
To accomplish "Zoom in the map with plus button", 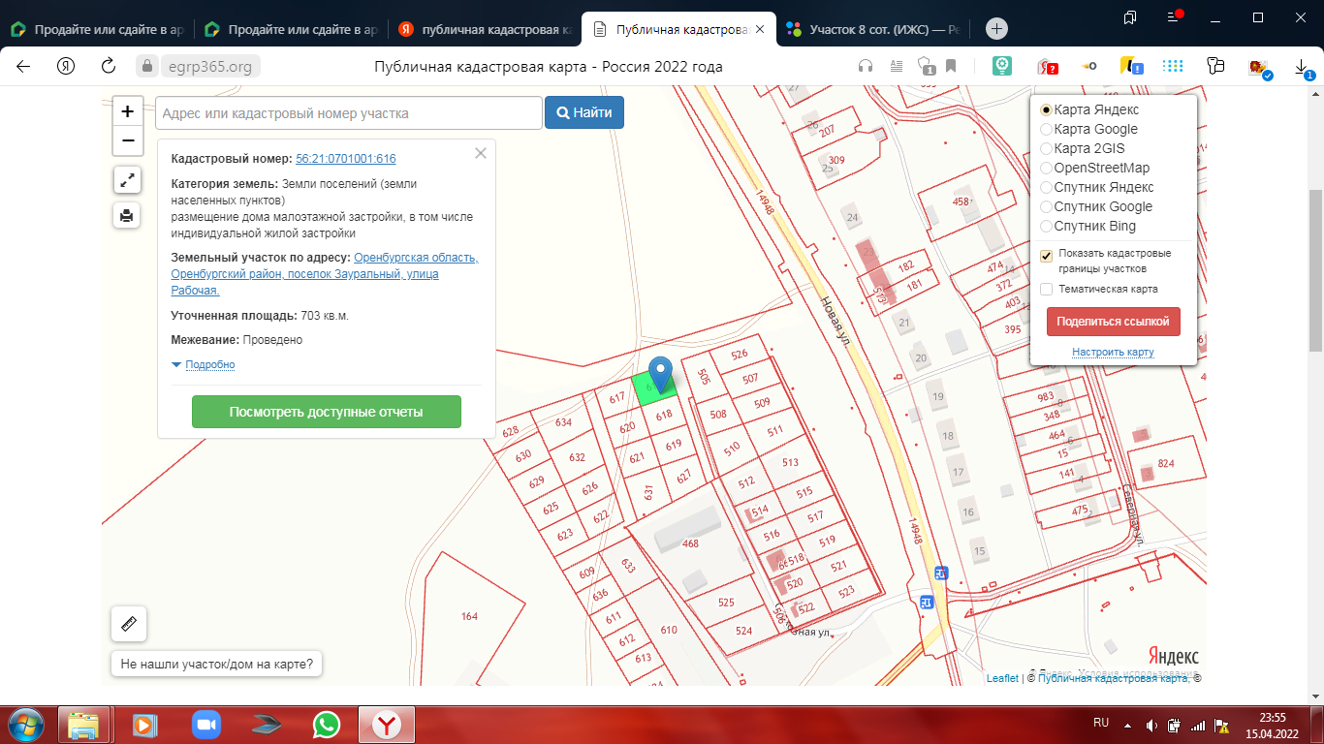I will click(127, 111).
